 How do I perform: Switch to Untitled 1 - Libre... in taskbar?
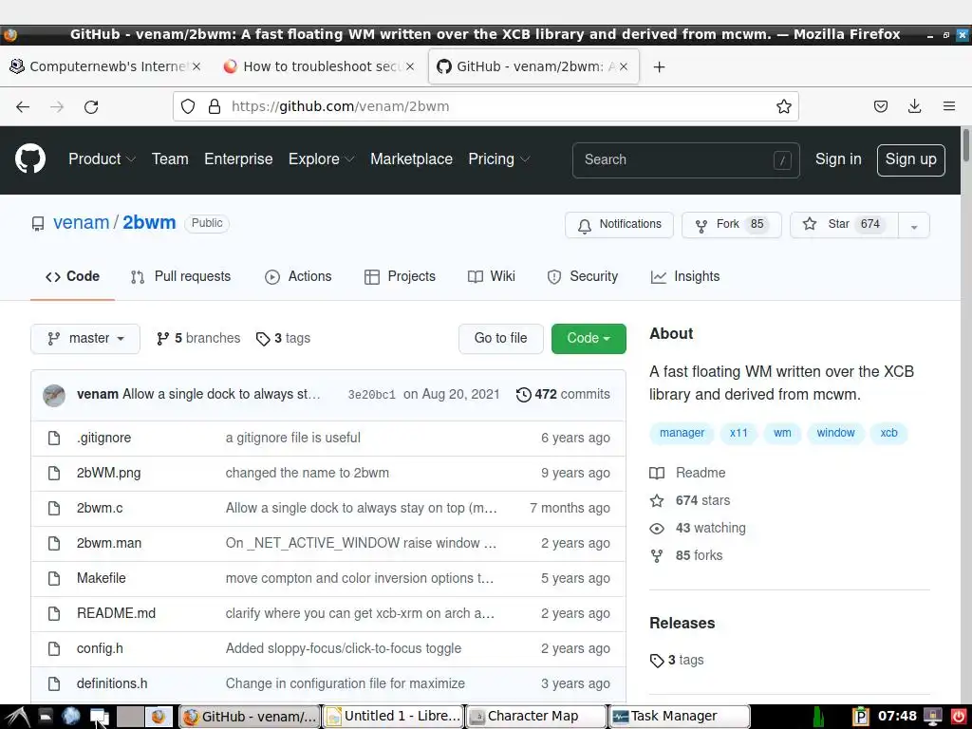click(x=393, y=717)
